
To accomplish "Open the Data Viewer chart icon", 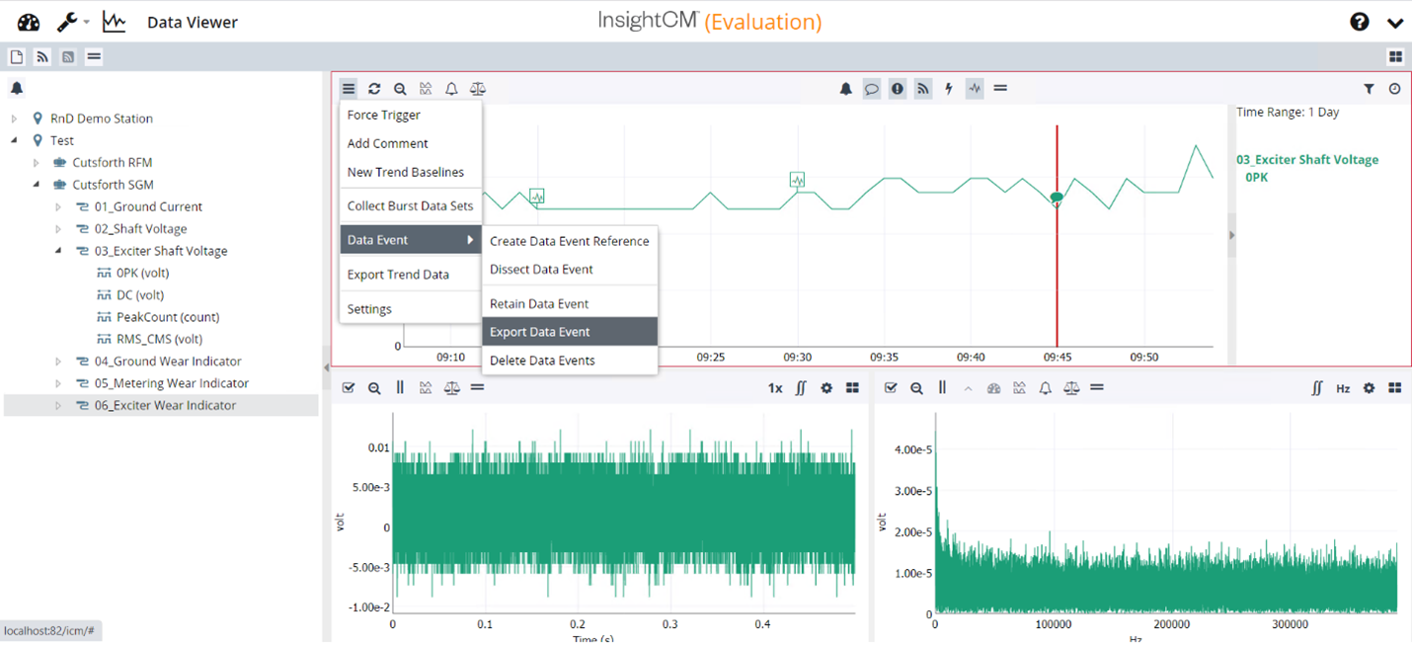I will pyautogui.click(x=115, y=22).
